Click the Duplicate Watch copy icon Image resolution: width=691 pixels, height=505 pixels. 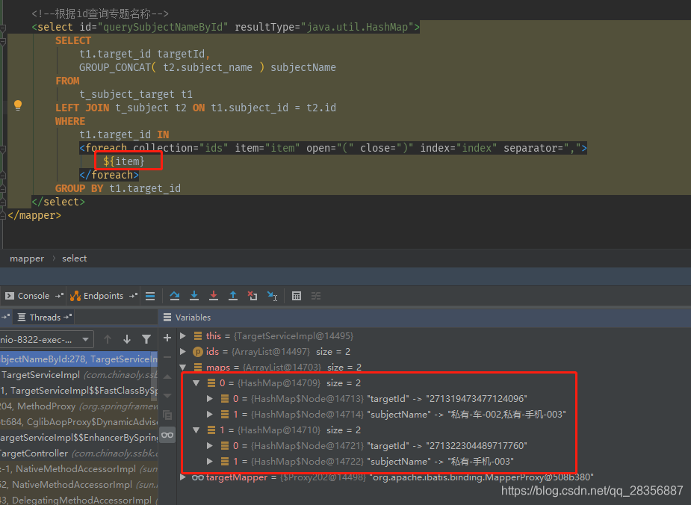tap(167, 415)
